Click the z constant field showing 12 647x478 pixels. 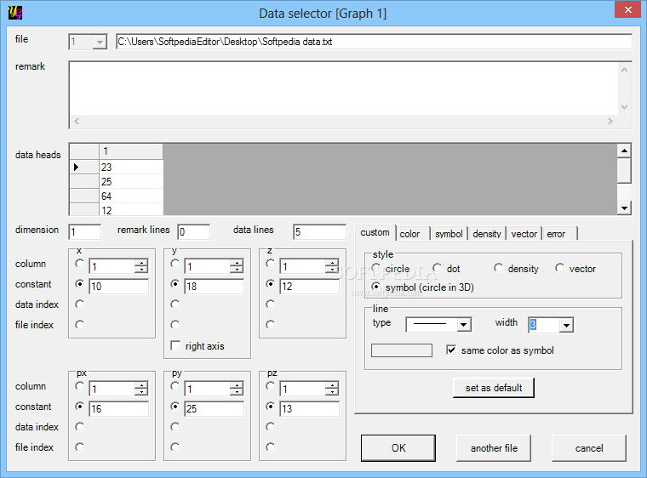(310, 287)
